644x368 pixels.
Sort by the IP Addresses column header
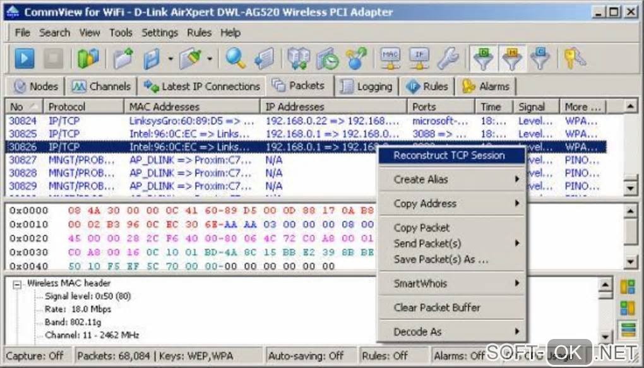tap(333, 107)
